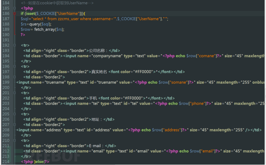Click line number 187 in the gutter
Screen dimensions: 266x165
6,19
